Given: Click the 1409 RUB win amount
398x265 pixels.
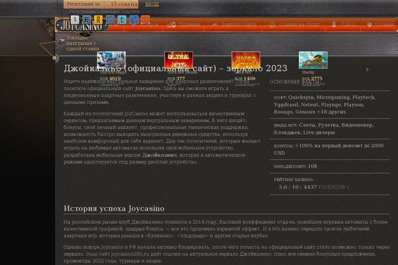Looking at the screenshot, I should point(245,79).
